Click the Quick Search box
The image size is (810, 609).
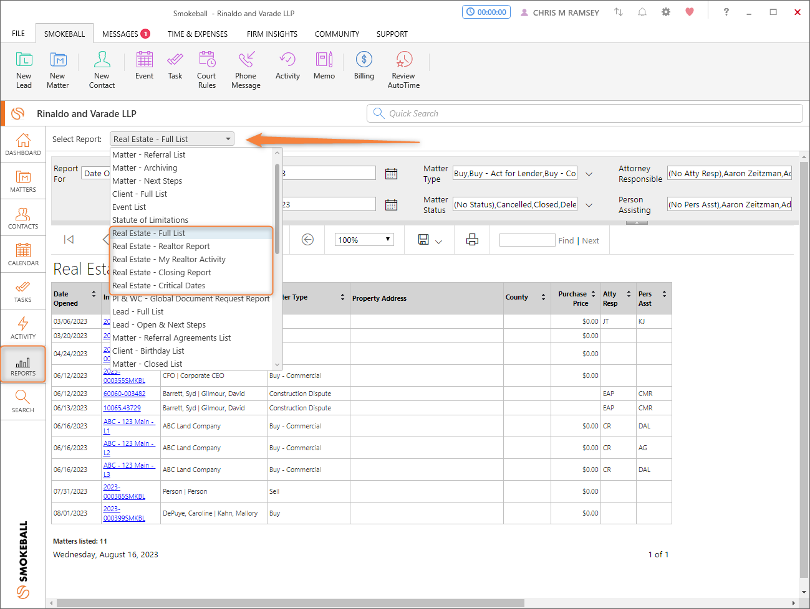(x=584, y=113)
